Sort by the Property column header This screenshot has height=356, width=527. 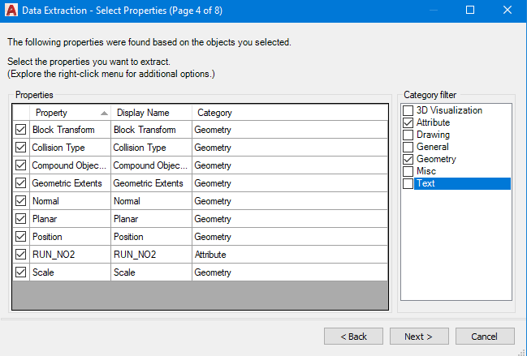[x=71, y=113]
